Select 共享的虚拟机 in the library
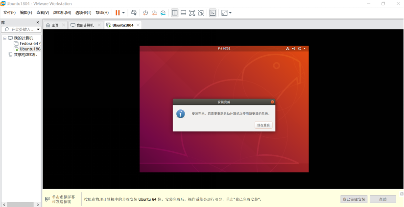Screen dimensions: 404x207 click(25, 55)
